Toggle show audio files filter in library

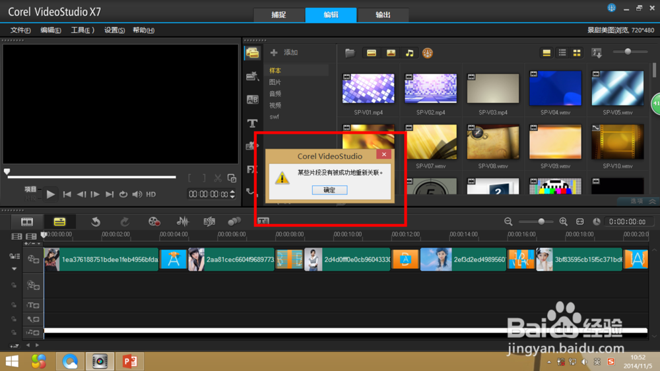pos(410,53)
